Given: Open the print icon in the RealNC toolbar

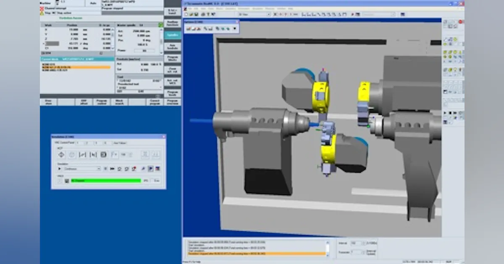Looking at the screenshot, I should (x=202, y=14).
